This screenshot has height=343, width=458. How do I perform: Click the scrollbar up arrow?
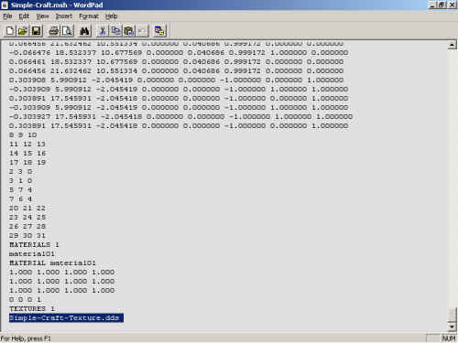coord(452,45)
